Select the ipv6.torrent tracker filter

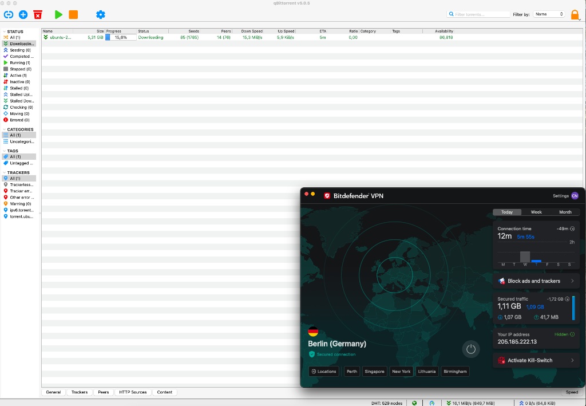(x=19, y=210)
